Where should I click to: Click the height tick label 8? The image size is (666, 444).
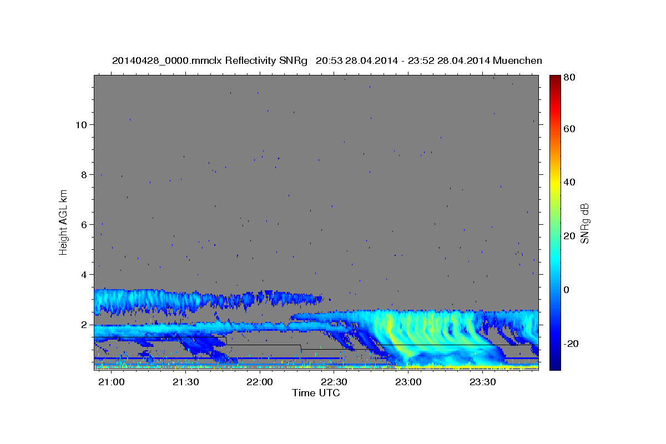(x=84, y=174)
